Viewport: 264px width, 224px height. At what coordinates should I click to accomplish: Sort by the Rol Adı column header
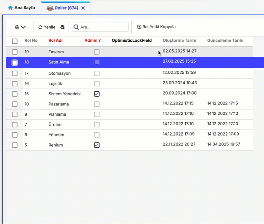point(55,40)
